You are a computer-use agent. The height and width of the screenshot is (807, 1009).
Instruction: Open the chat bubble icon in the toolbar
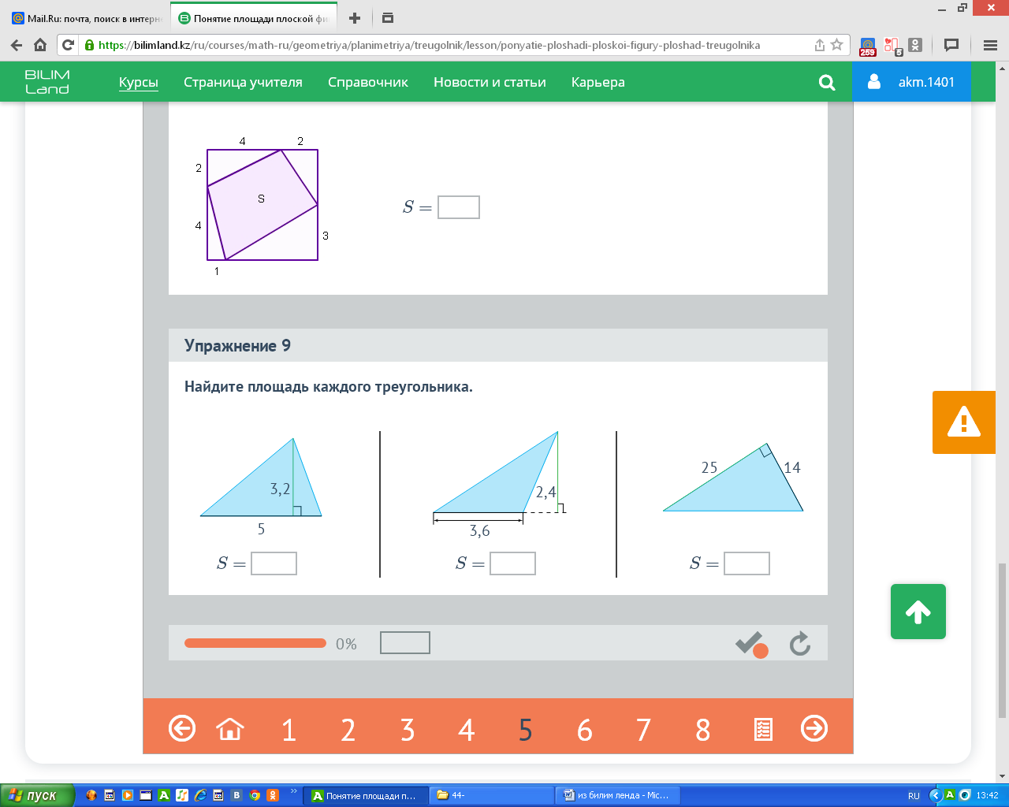pos(951,45)
